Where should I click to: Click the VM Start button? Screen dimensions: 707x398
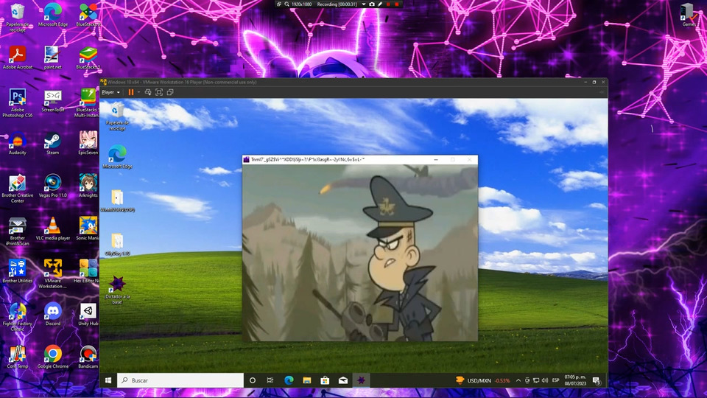point(108,380)
